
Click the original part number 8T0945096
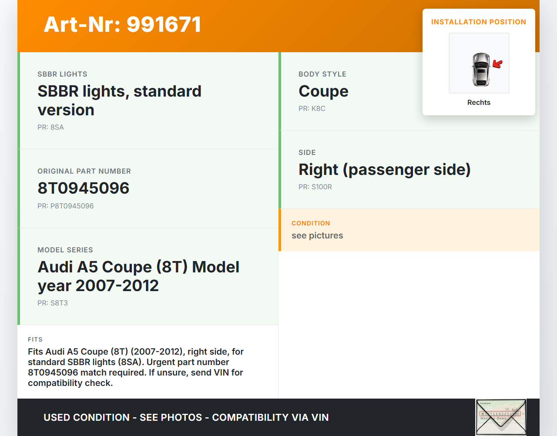84,188
